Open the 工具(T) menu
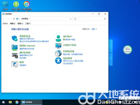 pos(28,24)
